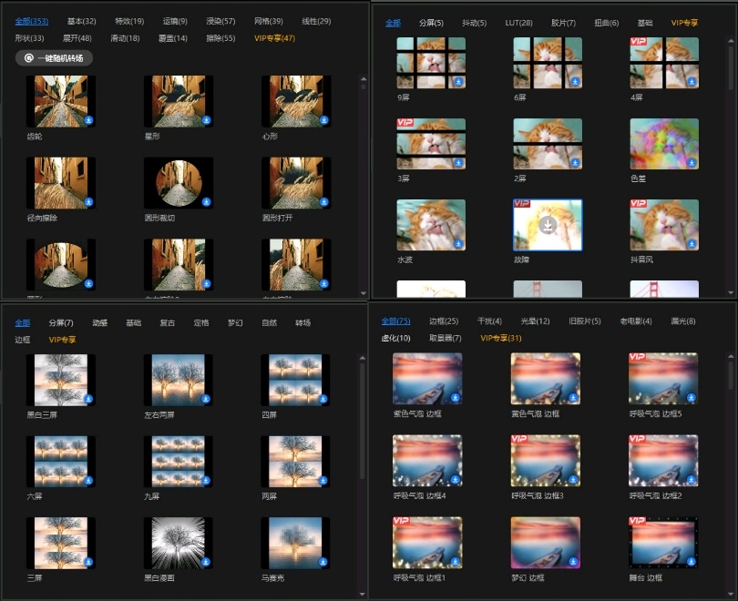738x601 pixels.
Task: Switch to the 光晕(12) overlay tab
Action: (535, 321)
